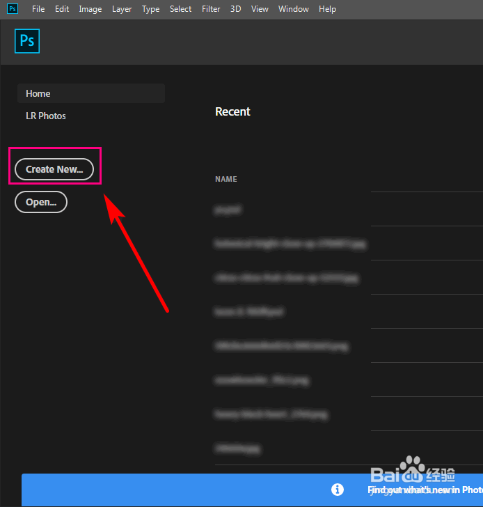Screen dimensions: 483x507
Task: Sort recent files by NAME column
Action: [x=226, y=179]
